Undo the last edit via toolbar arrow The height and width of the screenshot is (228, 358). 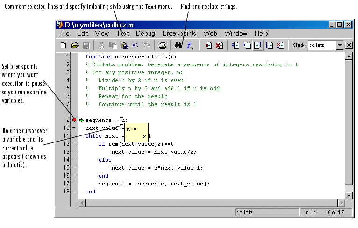136,45
